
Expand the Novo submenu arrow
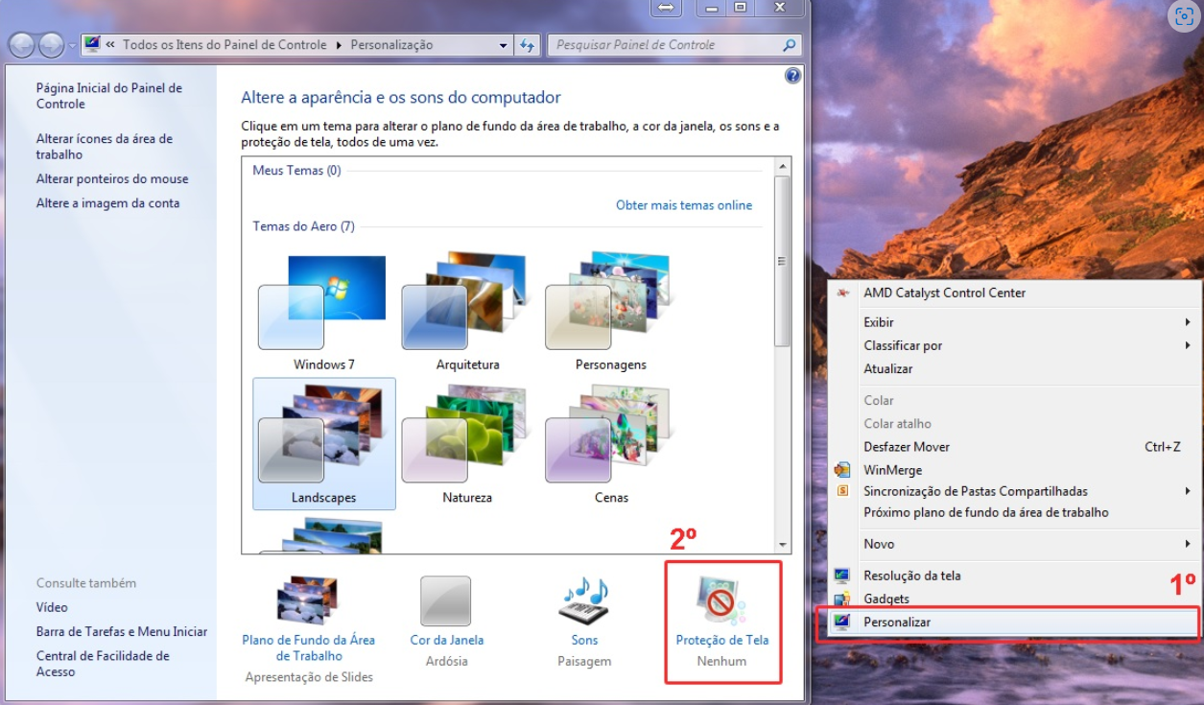pos(1188,544)
